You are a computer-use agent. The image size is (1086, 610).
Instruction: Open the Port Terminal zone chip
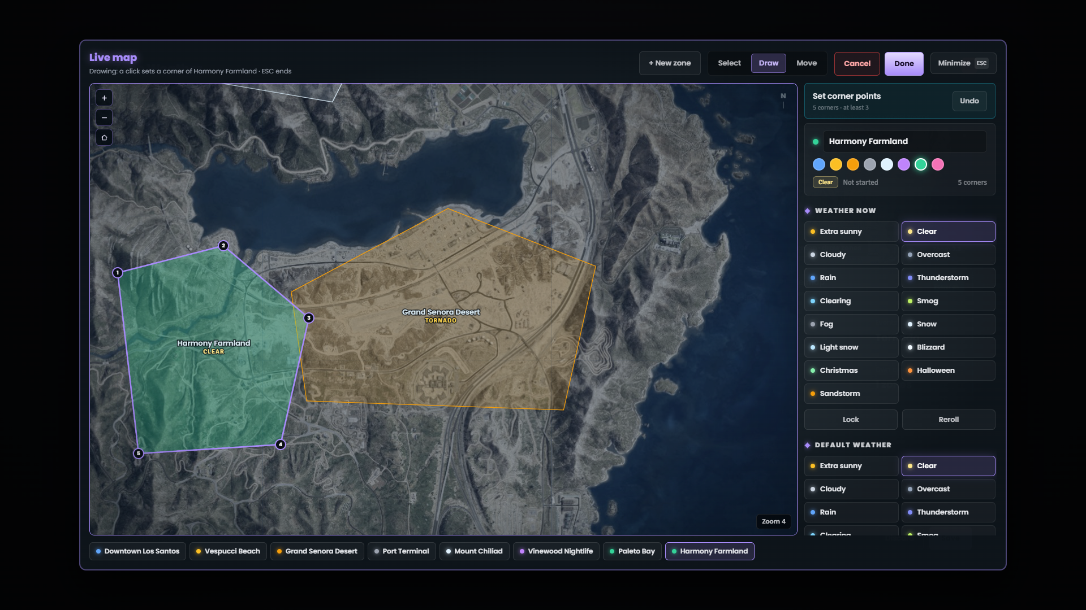402,551
